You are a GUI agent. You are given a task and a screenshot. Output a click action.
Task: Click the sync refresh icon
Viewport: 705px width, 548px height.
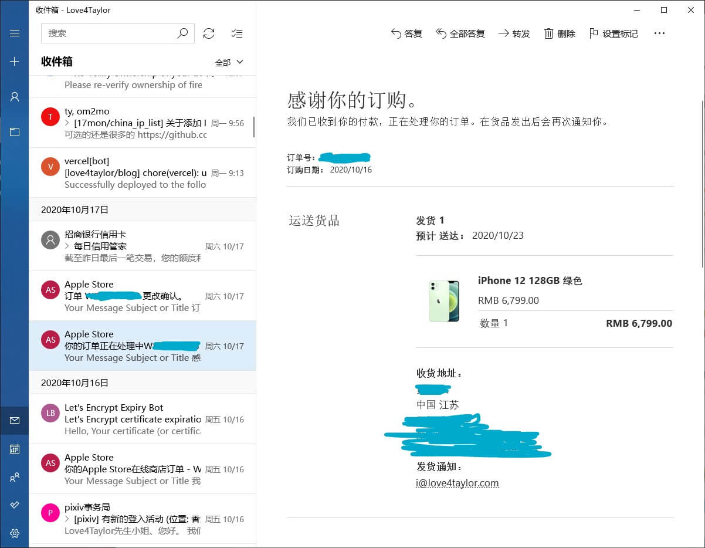(x=209, y=33)
